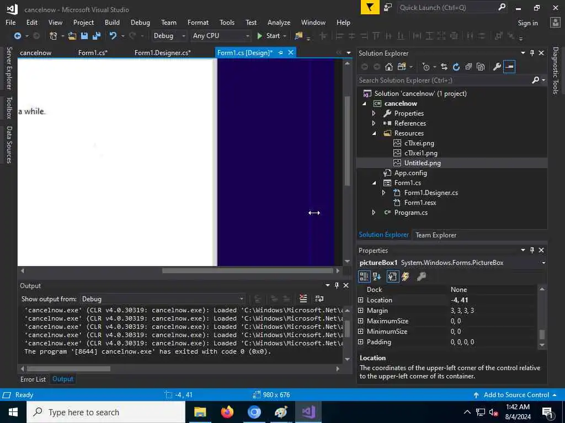Open the Format menu

click(198, 22)
